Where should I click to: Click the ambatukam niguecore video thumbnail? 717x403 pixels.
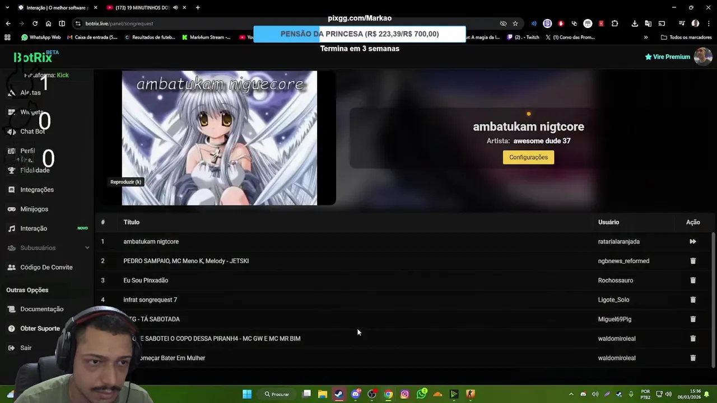220,138
